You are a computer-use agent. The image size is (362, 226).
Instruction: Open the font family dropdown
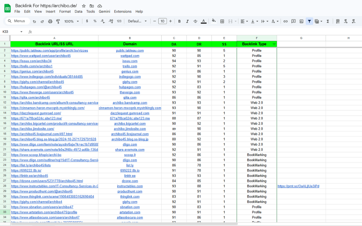(137, 21)
